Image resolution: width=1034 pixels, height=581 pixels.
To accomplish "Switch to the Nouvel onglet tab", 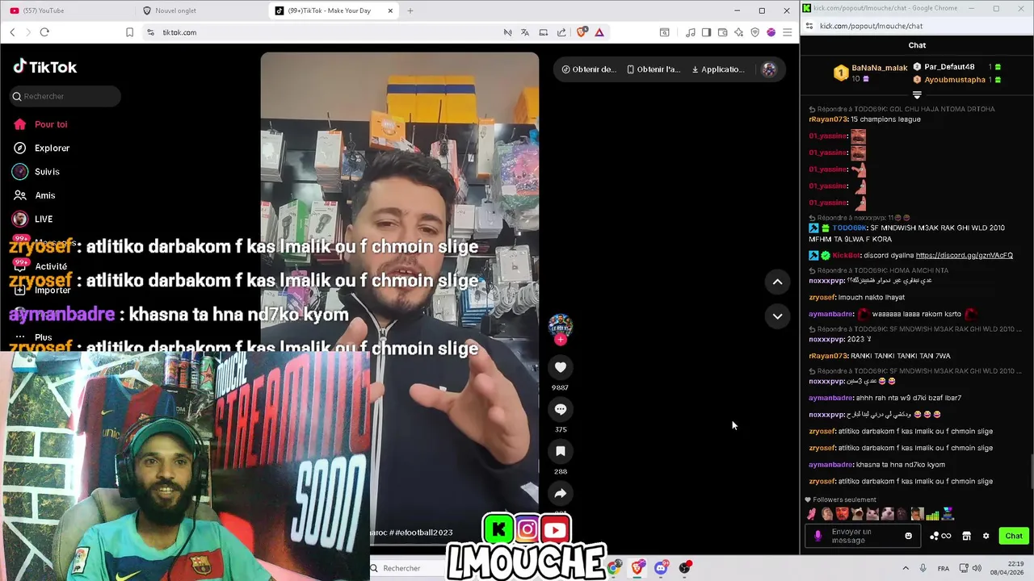I will (202, 10).
